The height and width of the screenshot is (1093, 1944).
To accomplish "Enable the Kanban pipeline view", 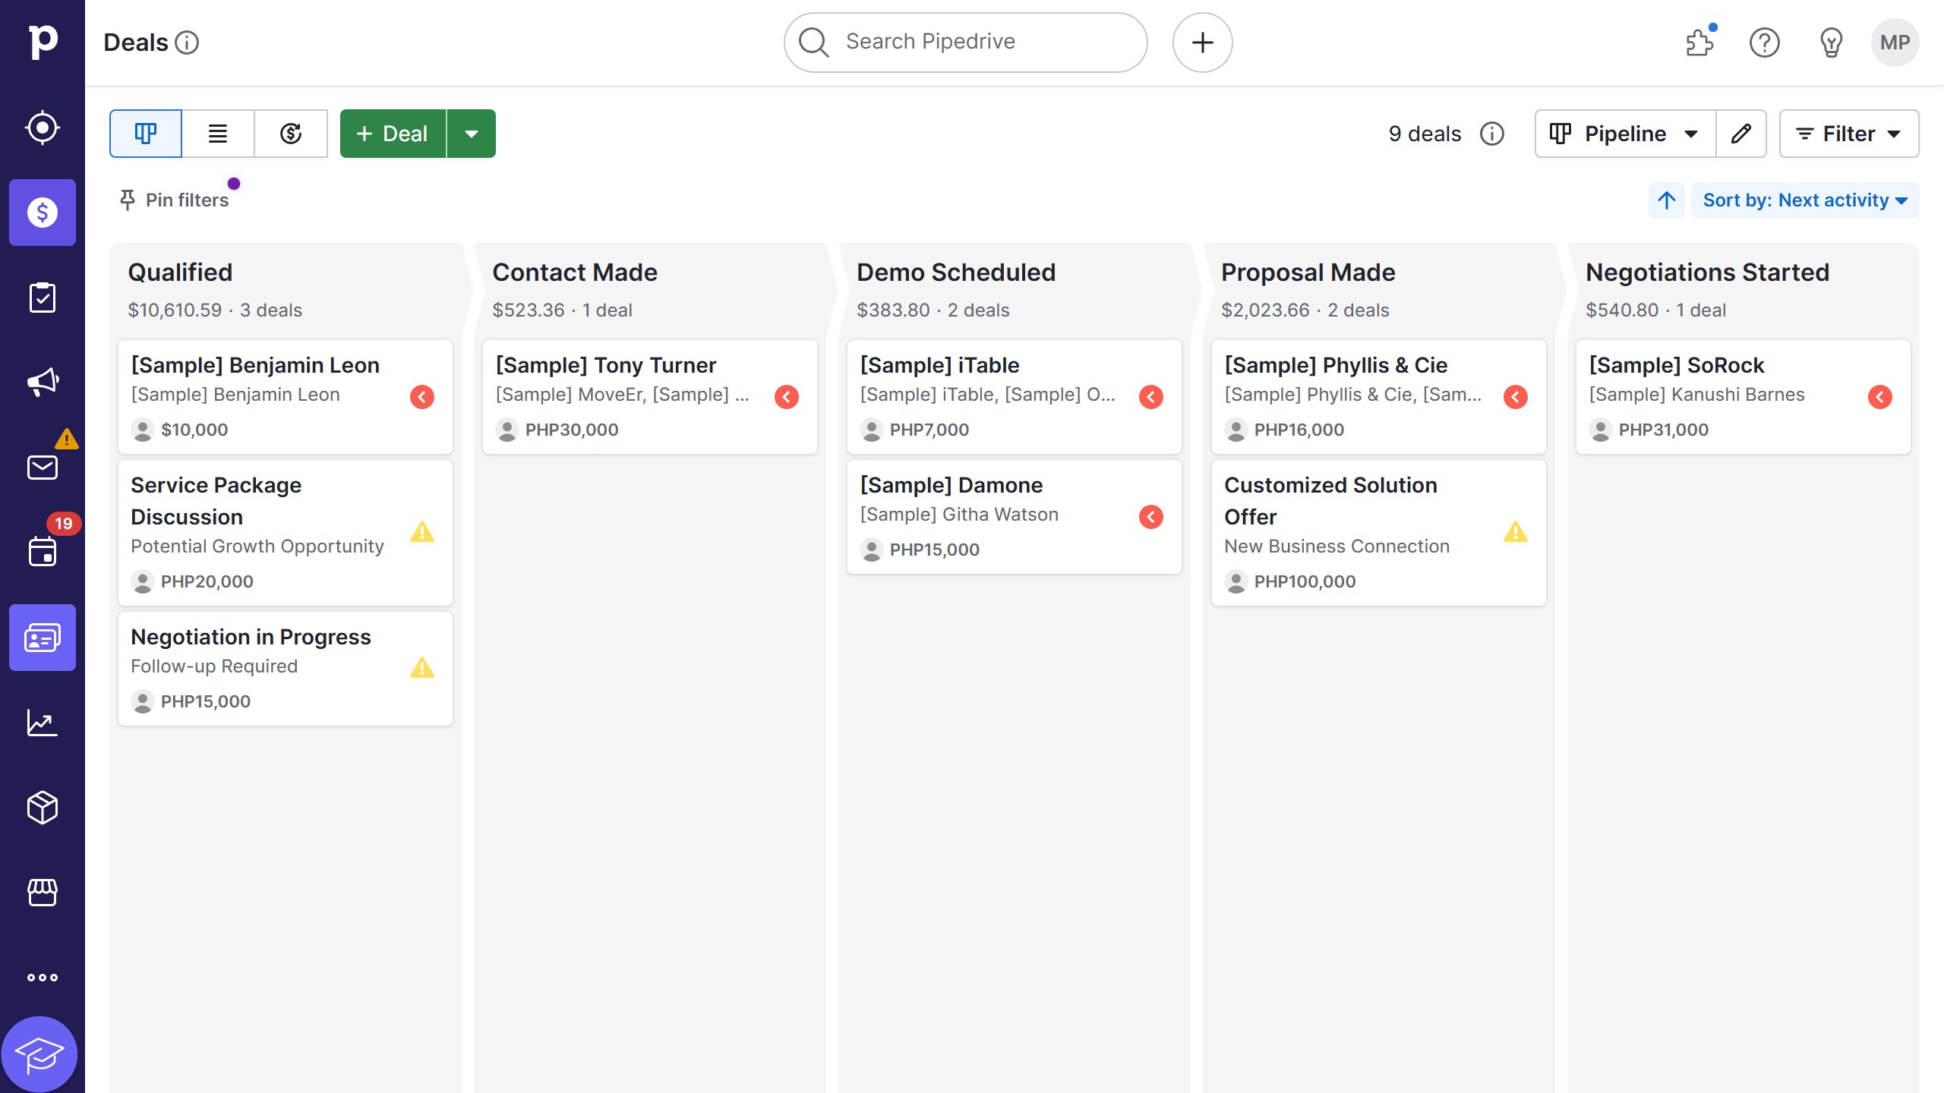I will (145, 134).
